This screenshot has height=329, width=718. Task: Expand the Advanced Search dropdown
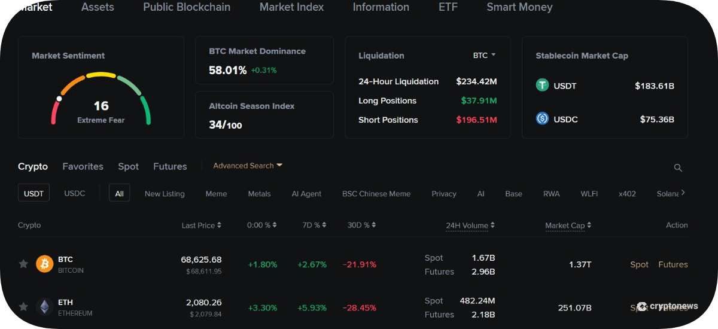[x=248, y=166]
